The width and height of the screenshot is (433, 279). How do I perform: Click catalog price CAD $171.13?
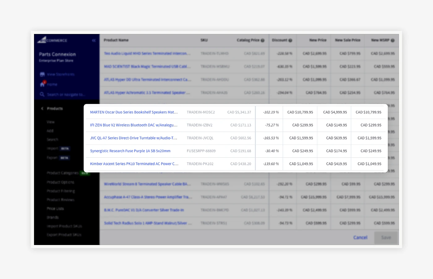point(241,125)
